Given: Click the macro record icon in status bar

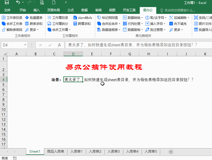Looking at the screenshot, I should (x=15, y=158).
